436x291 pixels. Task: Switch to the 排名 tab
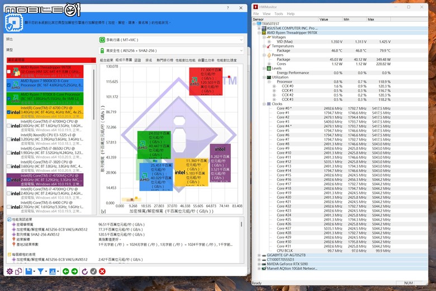149,60
